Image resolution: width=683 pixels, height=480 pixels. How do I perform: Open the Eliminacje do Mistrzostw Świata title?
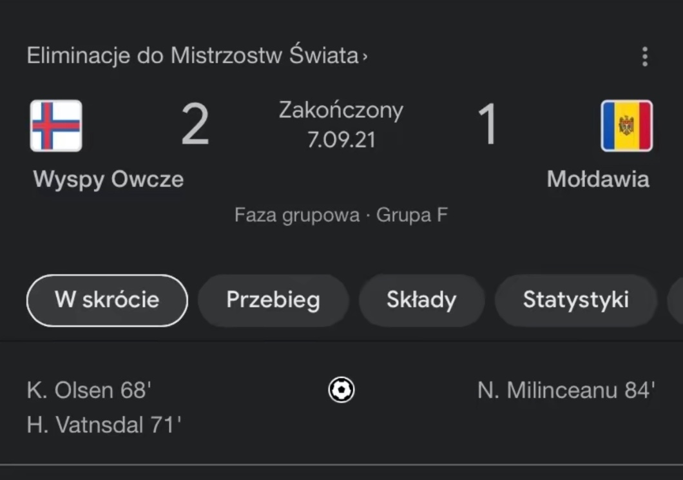(x=192, y=56)
